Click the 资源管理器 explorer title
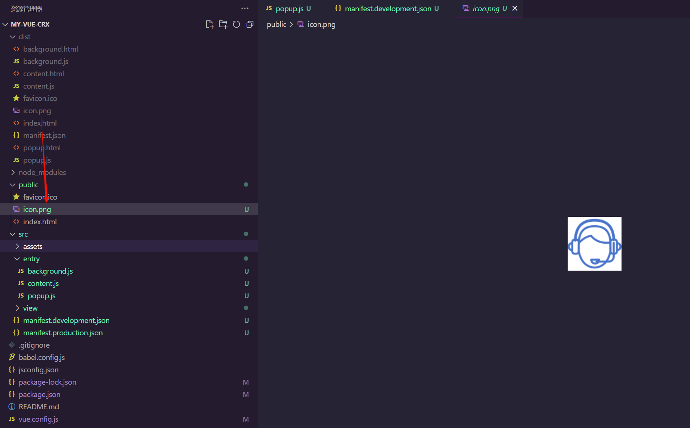The width and height of the screenshot is (690, 428). tap(26, 8)
